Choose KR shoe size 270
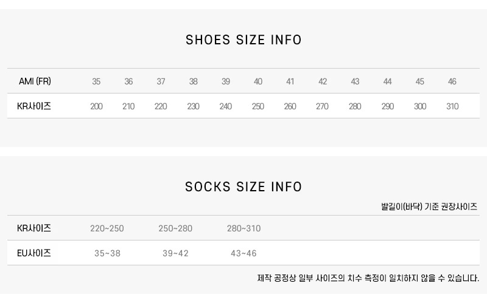The image size is (487, 300). [322, 106]
